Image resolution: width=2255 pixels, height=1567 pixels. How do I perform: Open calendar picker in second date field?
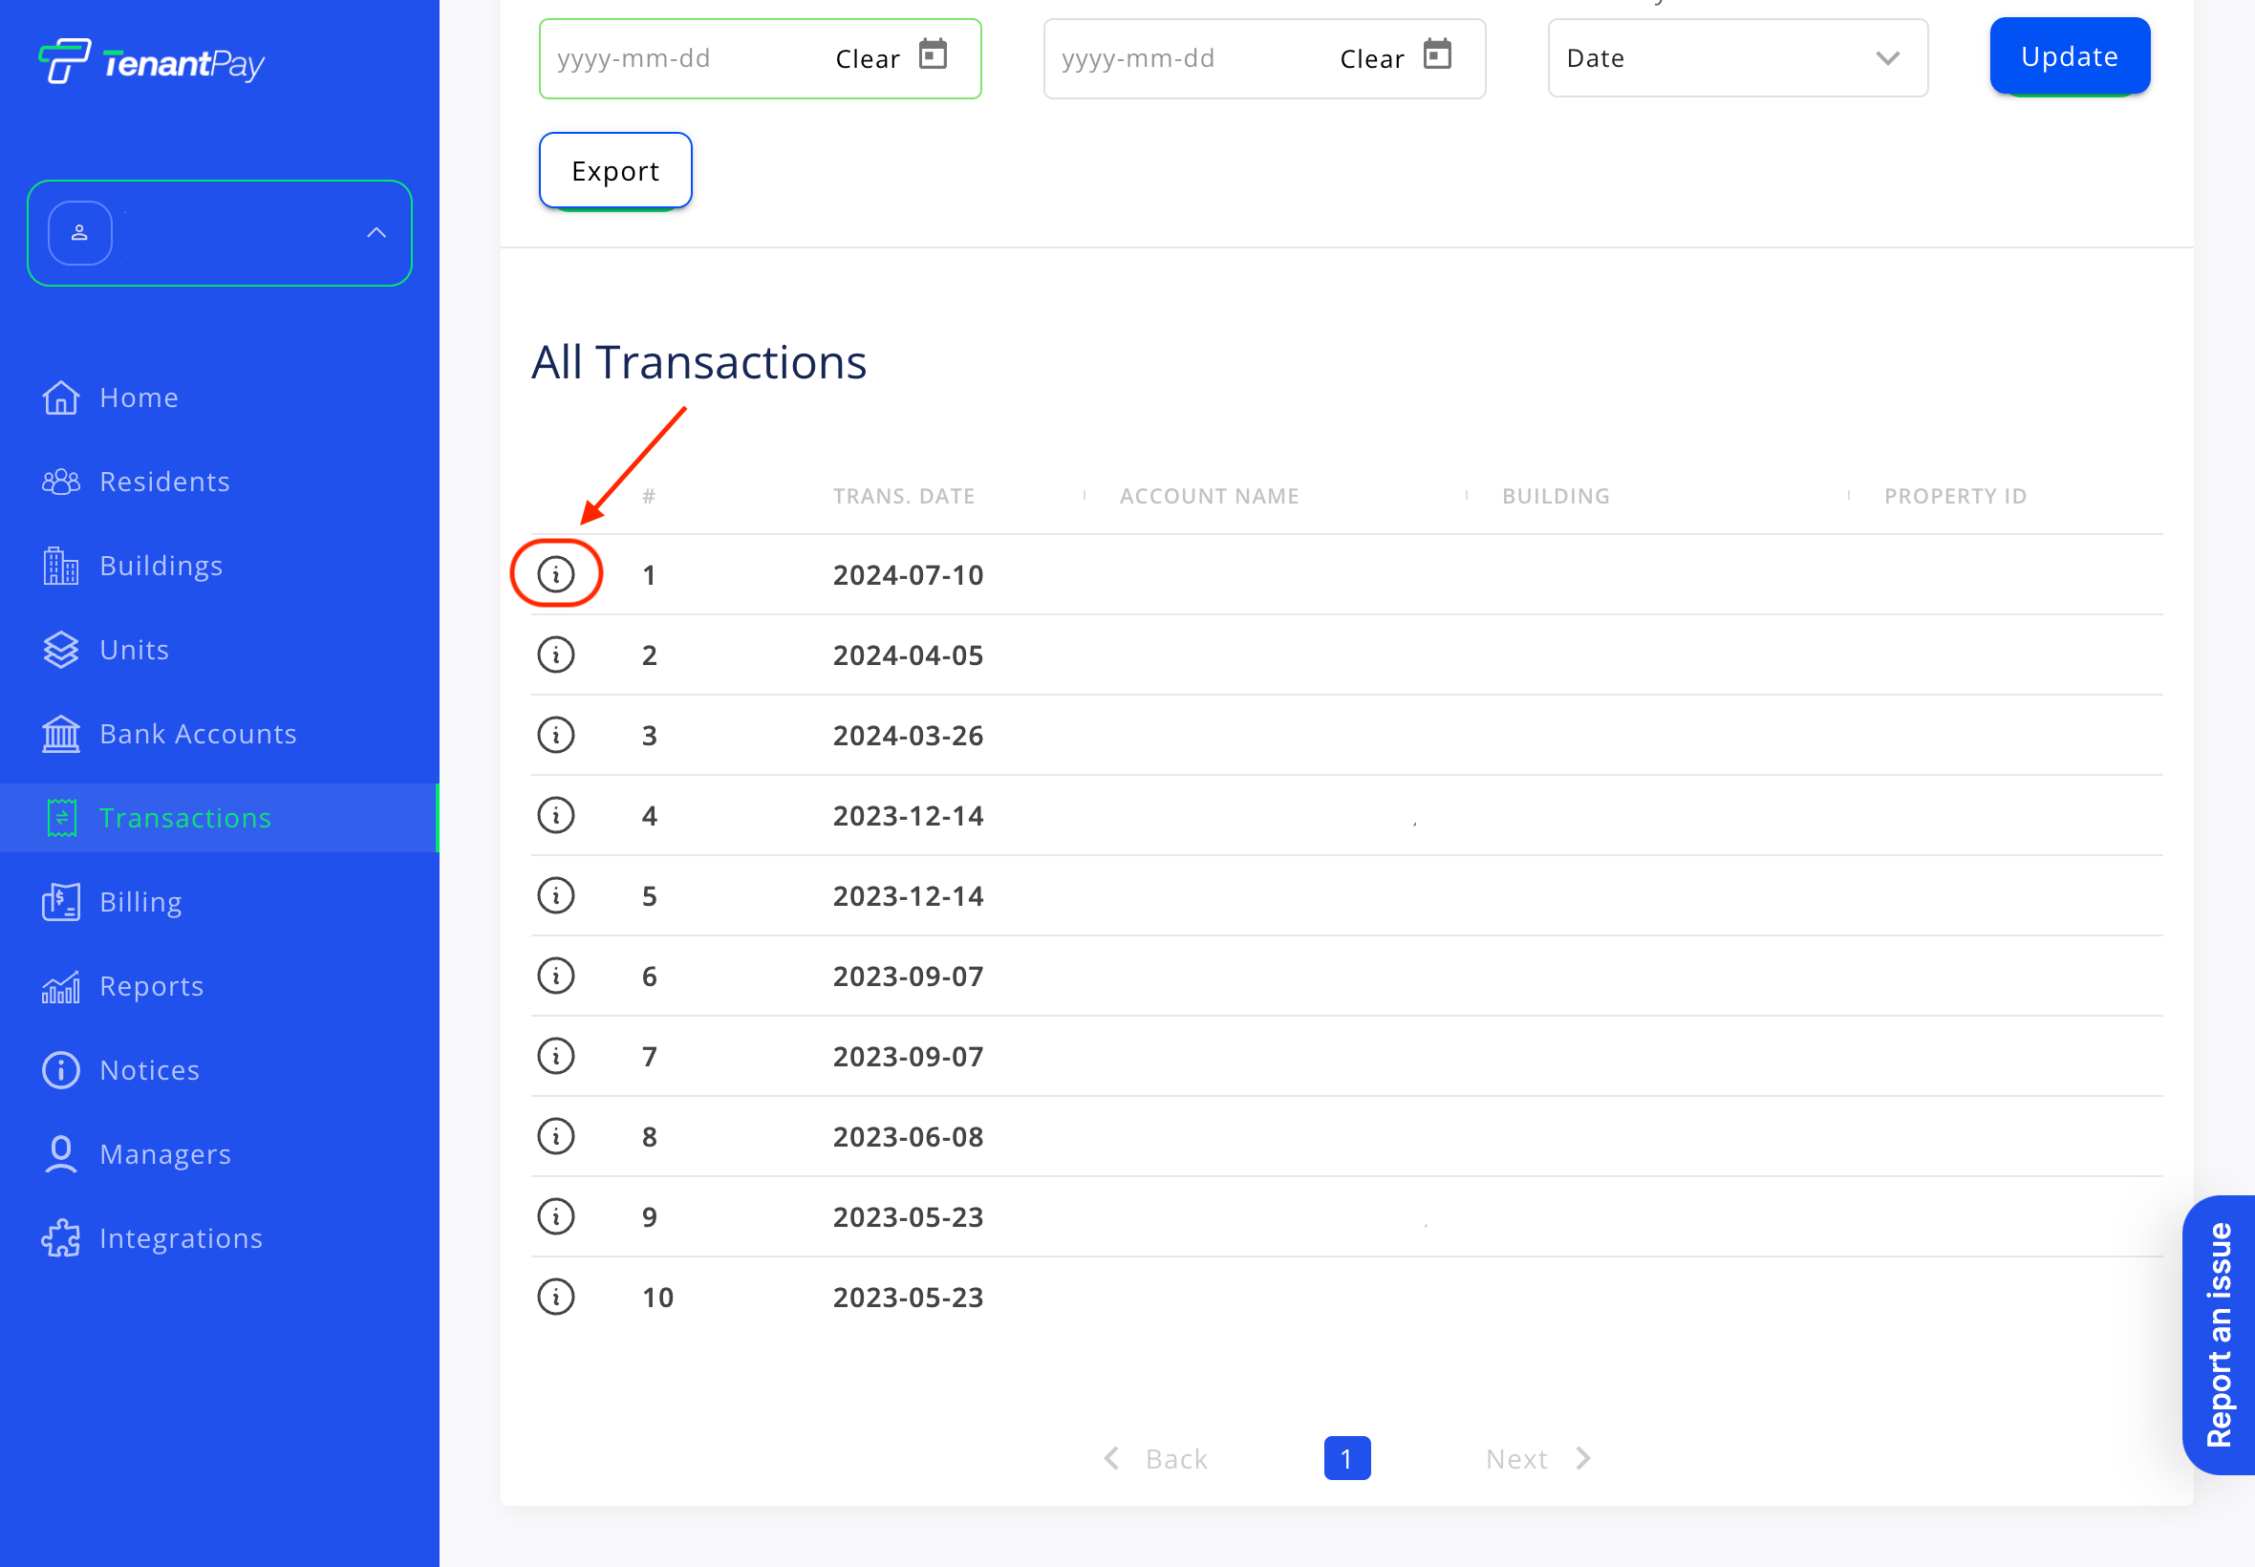coord(1436,55)
